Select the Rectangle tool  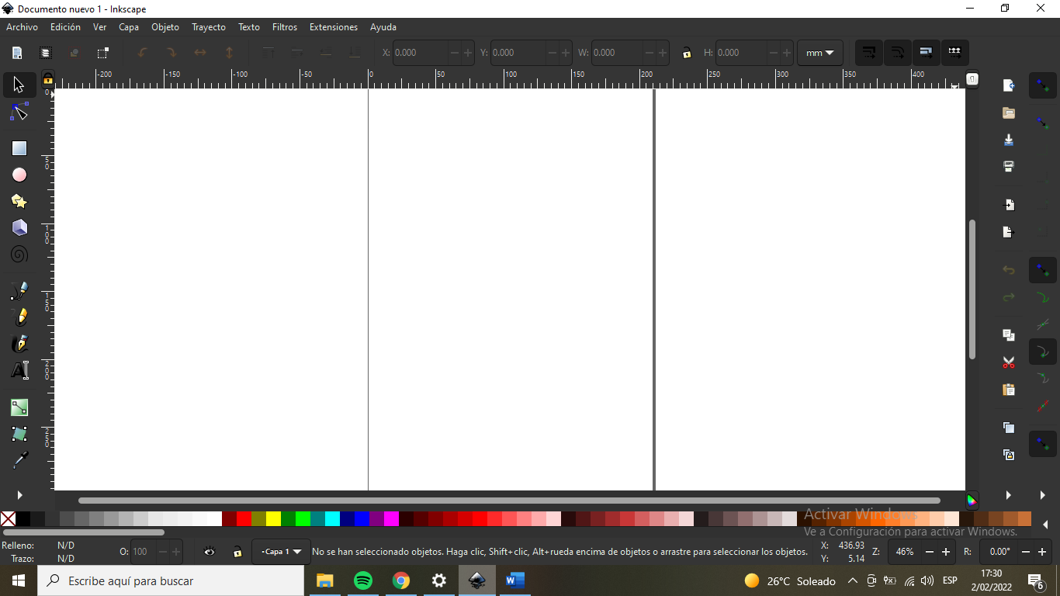coord(19,148)
